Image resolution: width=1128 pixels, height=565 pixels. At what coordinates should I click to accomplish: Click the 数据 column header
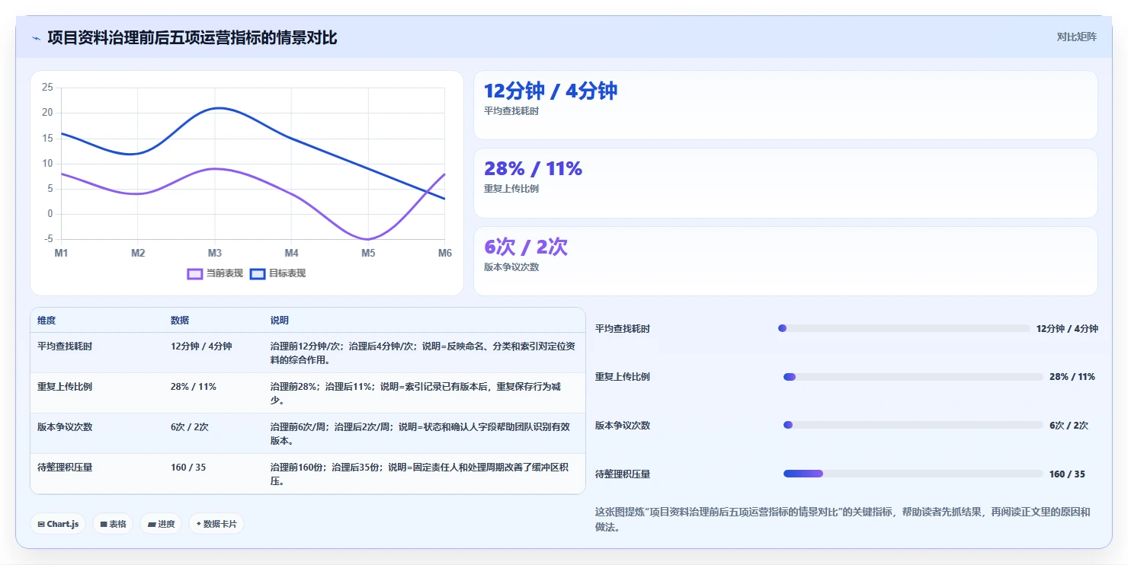click(180, 321)
